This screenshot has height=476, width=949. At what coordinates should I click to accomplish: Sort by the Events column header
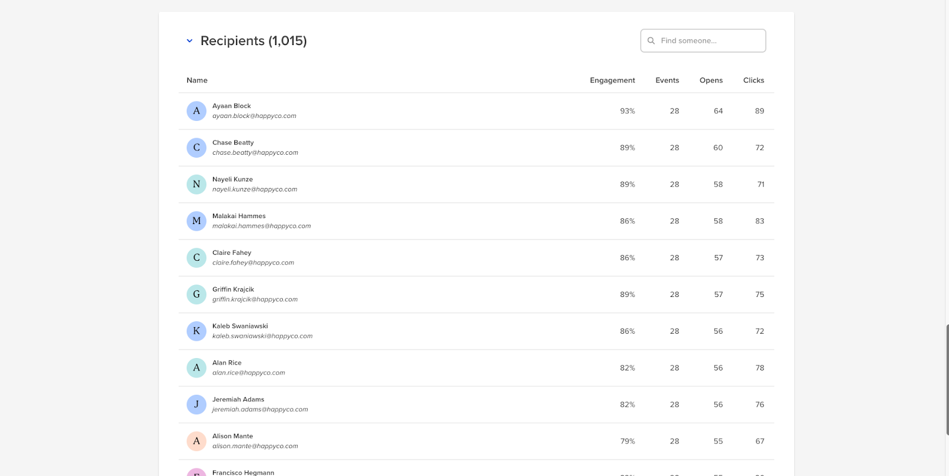click(x=667, y=81)
